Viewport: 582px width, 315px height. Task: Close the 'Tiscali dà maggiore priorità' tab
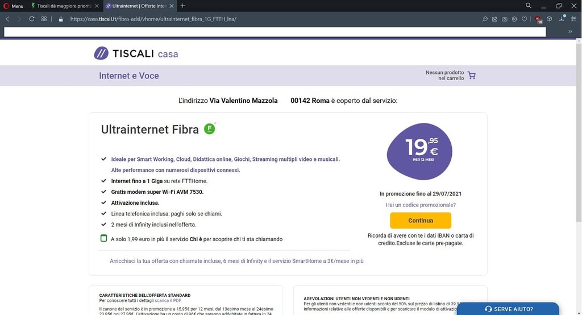tap(97, 6)
